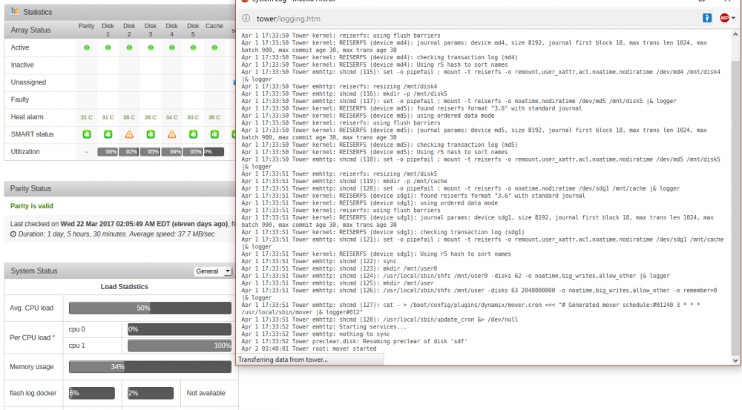Click Disk 1 active green indicator
The image size is (742, 410).
tap(108, 47)
